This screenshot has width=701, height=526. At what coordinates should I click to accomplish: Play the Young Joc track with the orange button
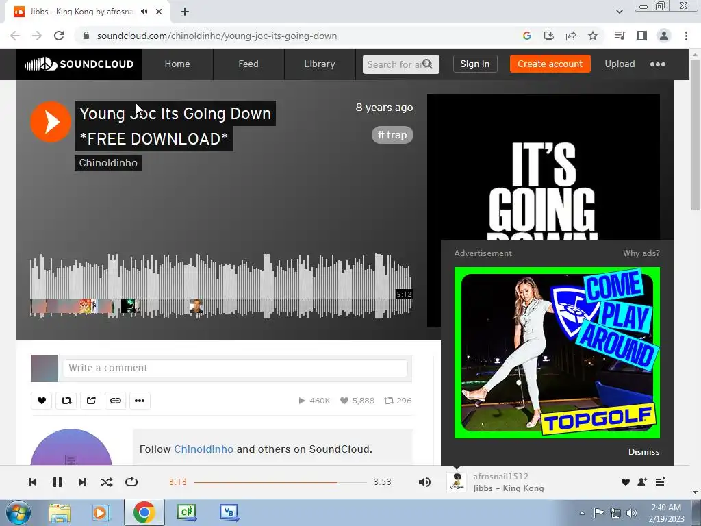tap(51, 122)
